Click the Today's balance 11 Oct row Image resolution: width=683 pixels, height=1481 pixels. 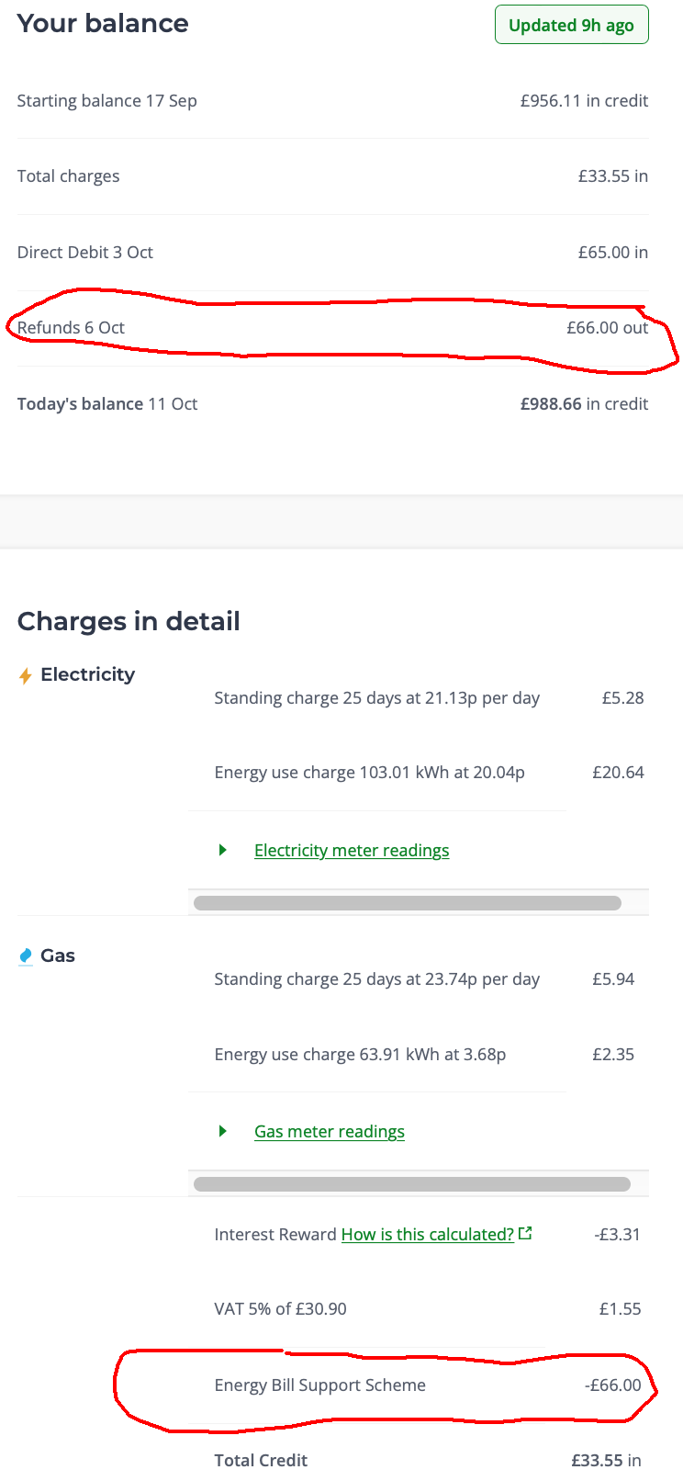coord(332,404)
